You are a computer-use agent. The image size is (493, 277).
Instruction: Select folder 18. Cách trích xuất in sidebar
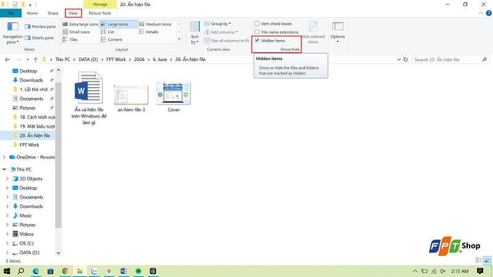pos(34,117)
